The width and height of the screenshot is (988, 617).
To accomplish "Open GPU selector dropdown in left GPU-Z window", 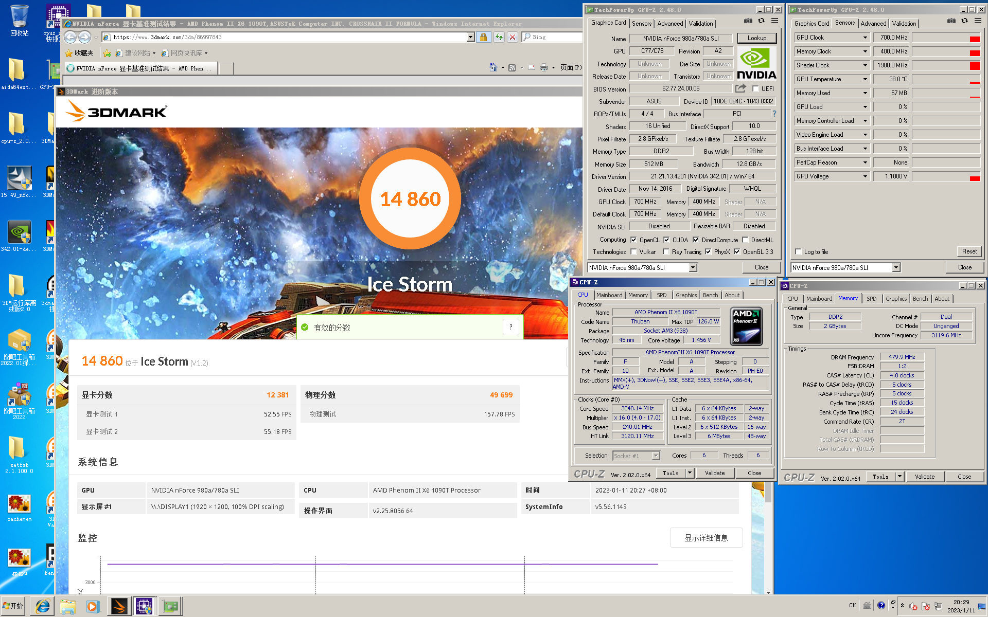I will coord(693,267).
